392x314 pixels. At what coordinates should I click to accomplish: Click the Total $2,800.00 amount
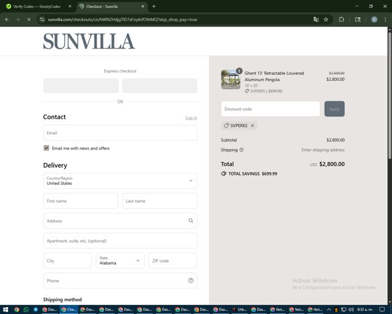[332, 164]
